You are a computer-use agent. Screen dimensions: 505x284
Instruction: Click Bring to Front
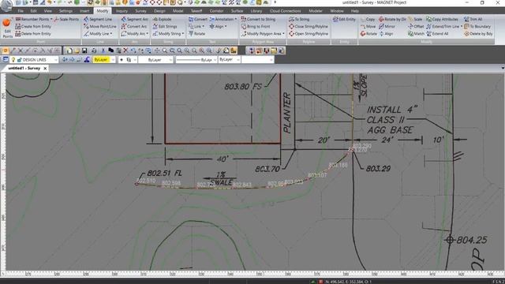click(256, 26)
